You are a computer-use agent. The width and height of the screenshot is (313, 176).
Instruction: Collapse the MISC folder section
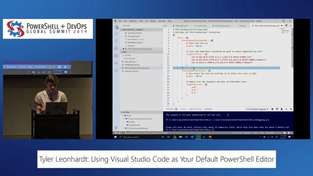(x=141, y=52)
